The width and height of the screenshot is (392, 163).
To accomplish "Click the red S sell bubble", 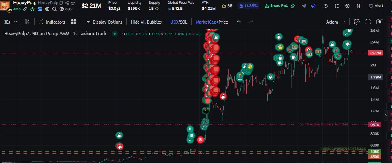I will 200,140.
